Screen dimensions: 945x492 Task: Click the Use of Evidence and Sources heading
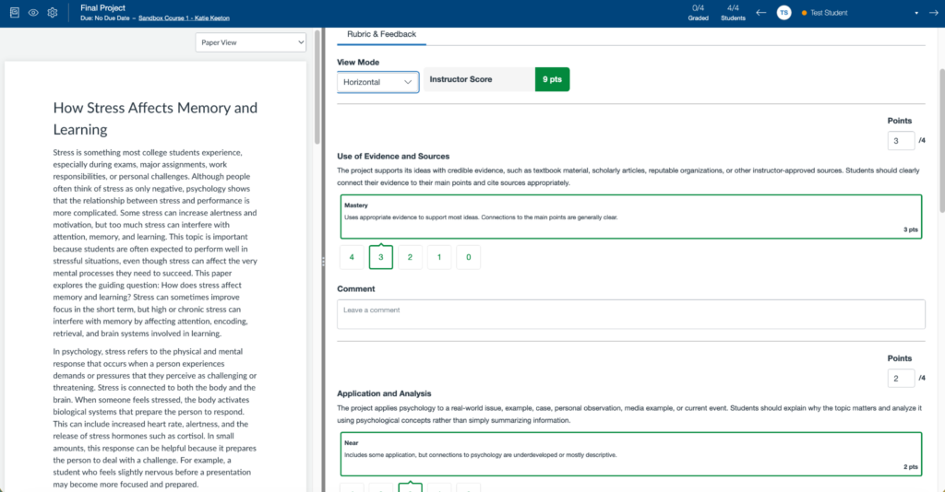(393, 157)
